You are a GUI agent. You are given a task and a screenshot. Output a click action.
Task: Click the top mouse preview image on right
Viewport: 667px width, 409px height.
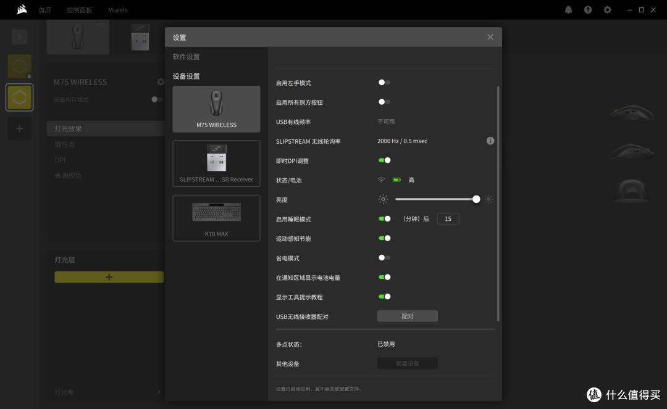pos(631,113)
